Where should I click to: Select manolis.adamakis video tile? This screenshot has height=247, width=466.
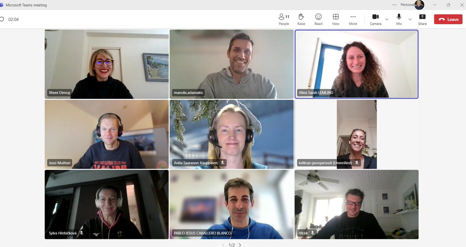231,64
